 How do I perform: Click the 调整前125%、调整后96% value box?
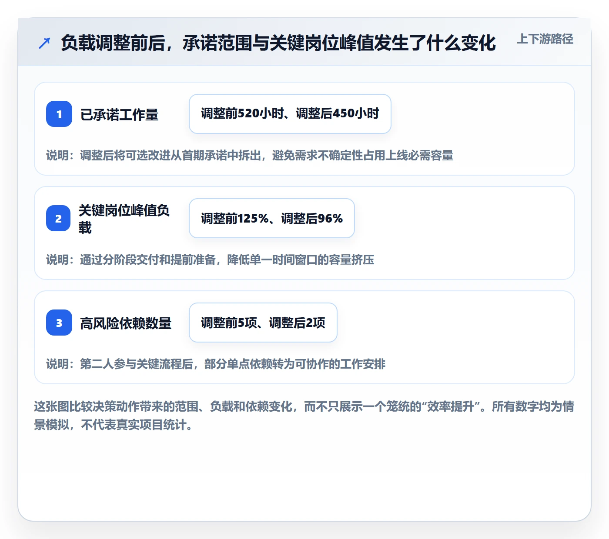click(x=272, y=218)
